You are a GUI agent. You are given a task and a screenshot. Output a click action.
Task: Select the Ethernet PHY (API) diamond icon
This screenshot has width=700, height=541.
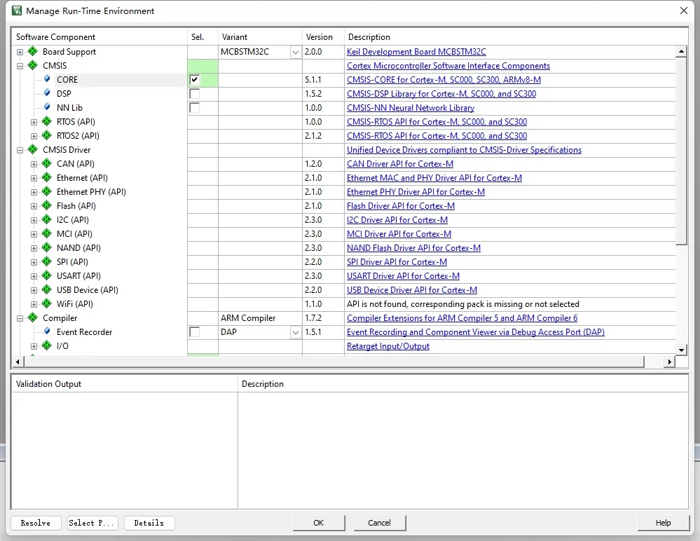47,192
